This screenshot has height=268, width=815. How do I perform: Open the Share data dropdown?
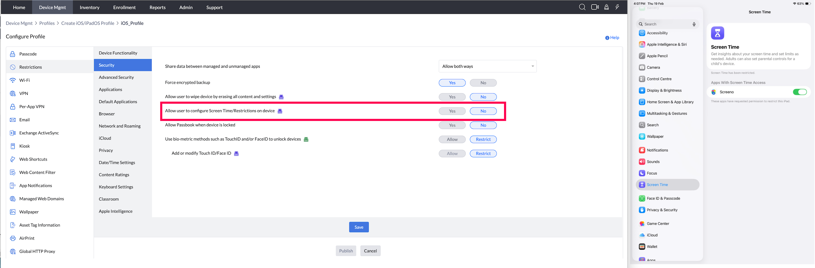487,66
